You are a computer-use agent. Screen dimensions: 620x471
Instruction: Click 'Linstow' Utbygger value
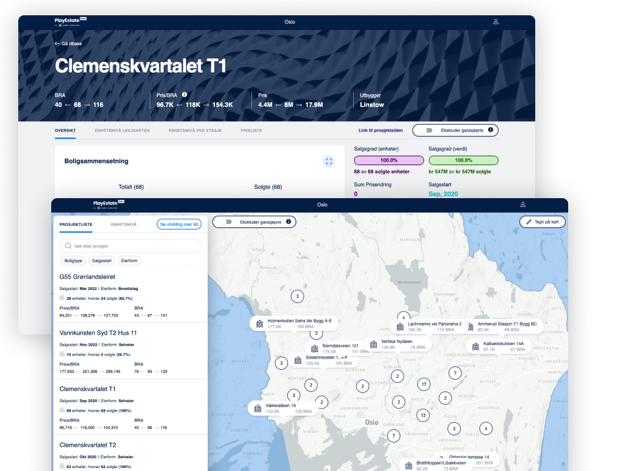372,105
